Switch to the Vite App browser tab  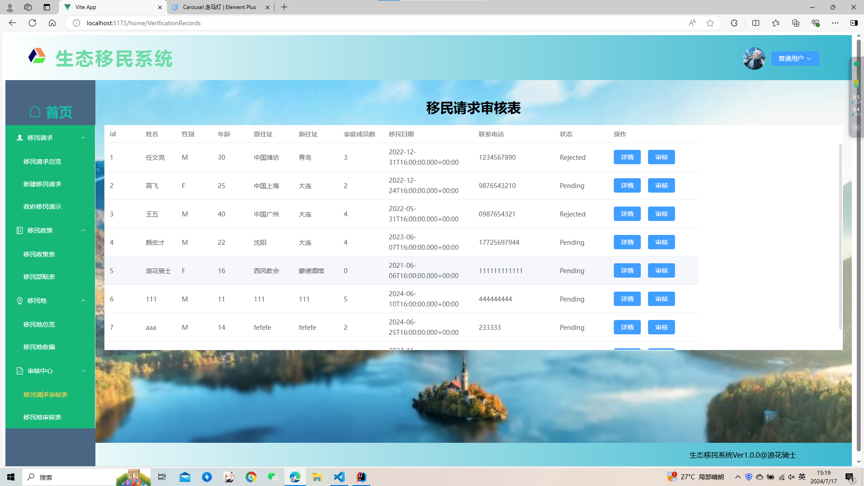[x=112, y=7]
